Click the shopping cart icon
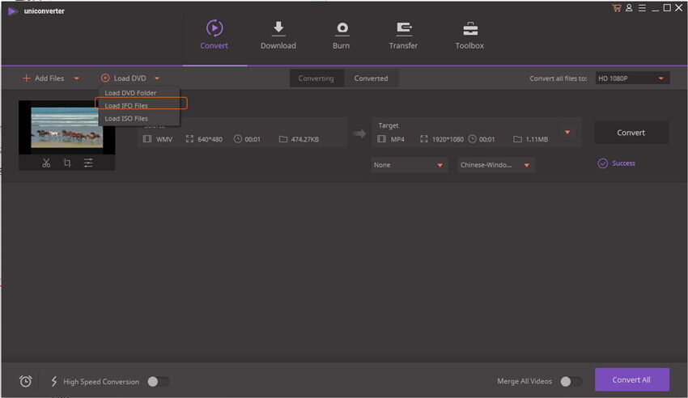The image size is (688, 398). point(616,8)
